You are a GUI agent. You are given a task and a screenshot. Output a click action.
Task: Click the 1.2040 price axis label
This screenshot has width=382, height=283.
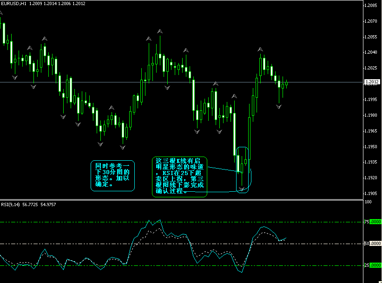371,52
